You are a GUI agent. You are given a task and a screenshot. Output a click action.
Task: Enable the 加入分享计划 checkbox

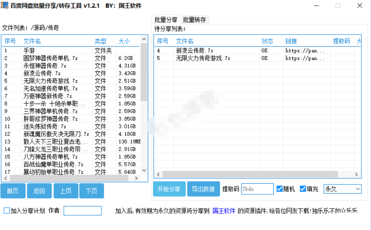tap(7, 211)
